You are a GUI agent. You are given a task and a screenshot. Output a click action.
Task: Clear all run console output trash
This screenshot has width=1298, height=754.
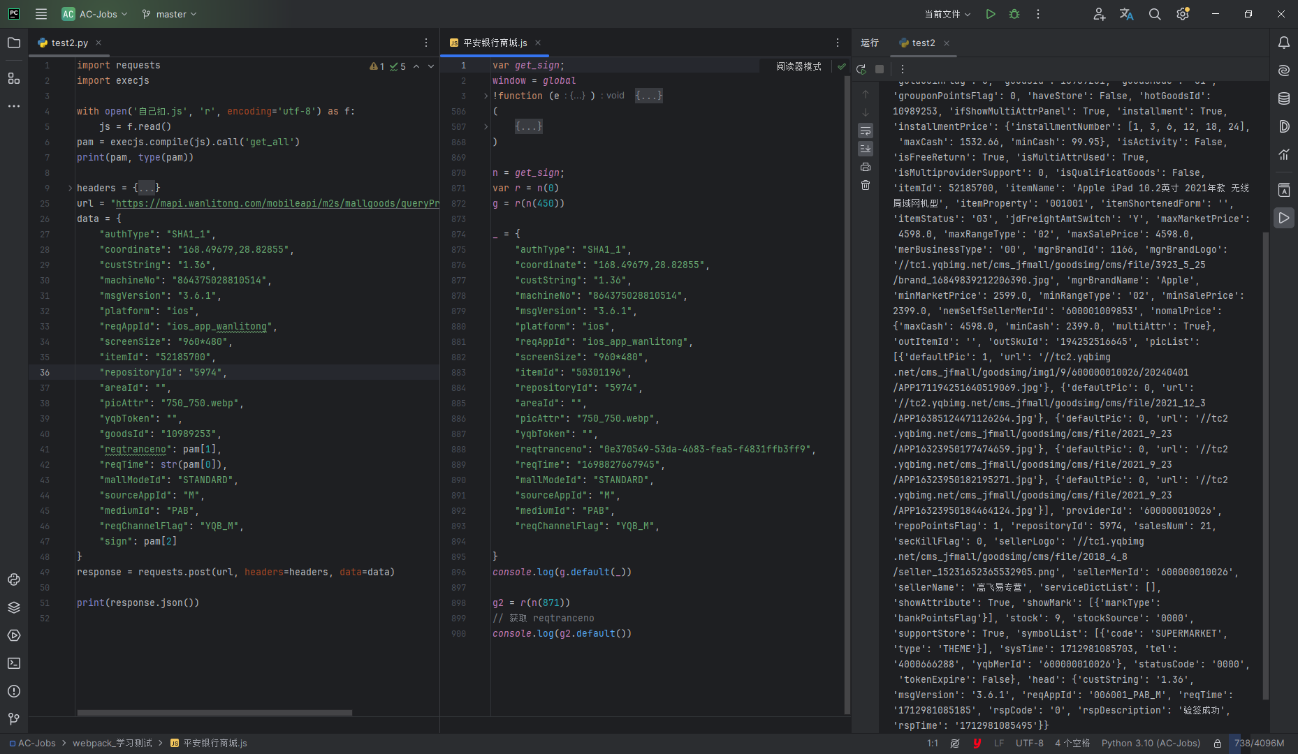pyautogui.click(x=866, y=185)
